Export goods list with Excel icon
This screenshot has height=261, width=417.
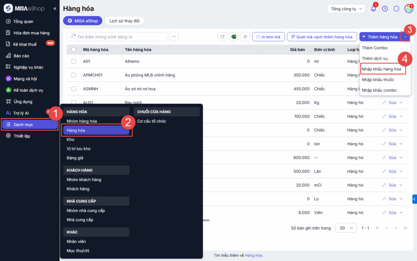tap(234, 37)
